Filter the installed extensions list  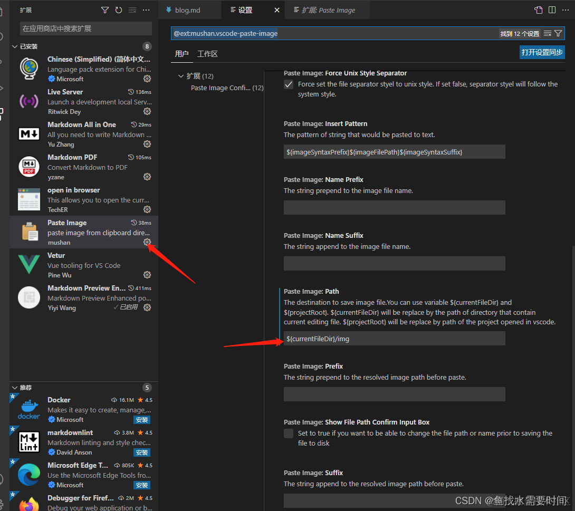[105, 10]
